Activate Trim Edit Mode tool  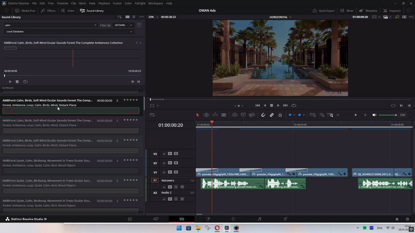tap(206, 115)
